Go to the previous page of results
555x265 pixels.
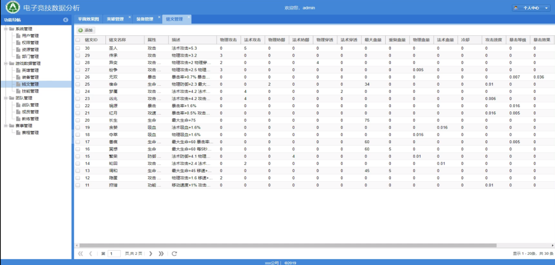coord(90,253)
